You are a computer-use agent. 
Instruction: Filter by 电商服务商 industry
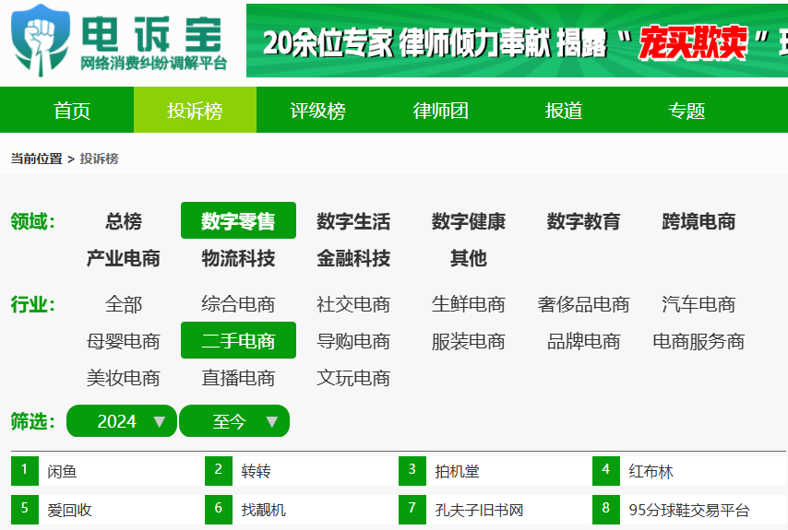pyautogui.click(x=698, y=341)
